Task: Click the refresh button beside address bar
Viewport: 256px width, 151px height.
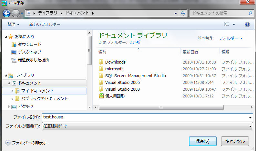Action: tap(183, 13)
